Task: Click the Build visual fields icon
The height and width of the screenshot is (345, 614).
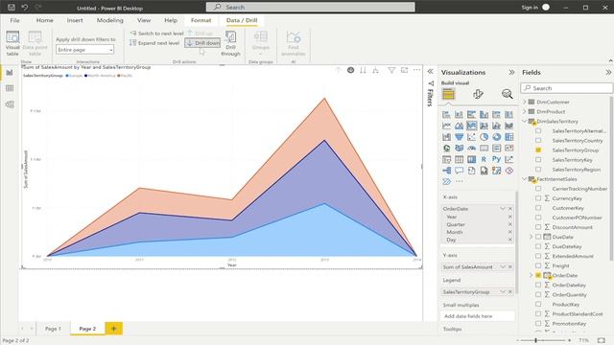Action: [448, 94]
